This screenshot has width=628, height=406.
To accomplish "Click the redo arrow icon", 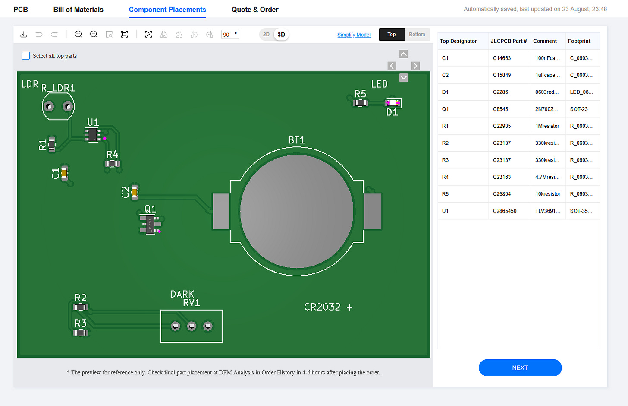I will [x=54, y=34].
